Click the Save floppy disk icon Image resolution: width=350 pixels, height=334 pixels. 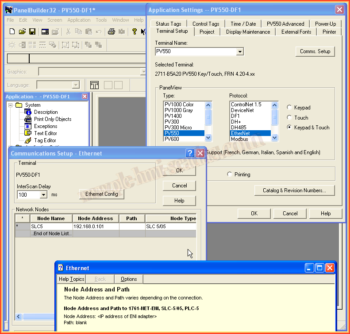tap(32, 31)
